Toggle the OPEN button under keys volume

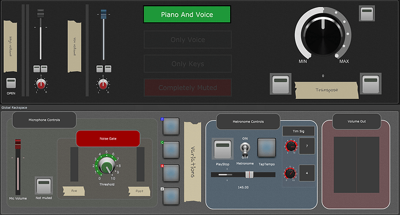click(x=10, y=83)
